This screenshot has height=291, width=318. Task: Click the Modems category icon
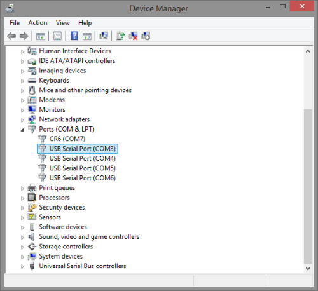click(x=32, y=100)
